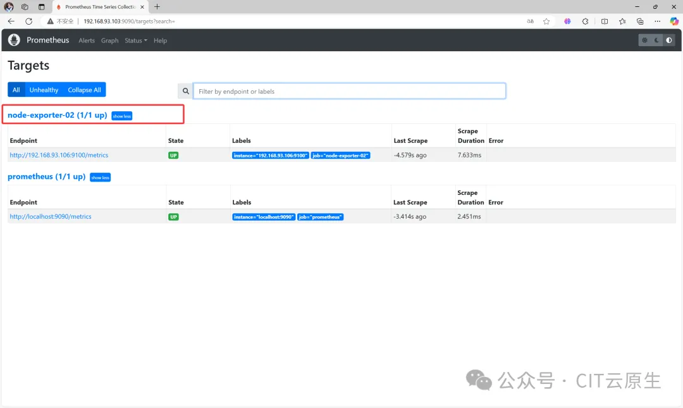Open the http://localhost:9090/metrics endpoint link
683x408 pixels.
click(51, 216)
